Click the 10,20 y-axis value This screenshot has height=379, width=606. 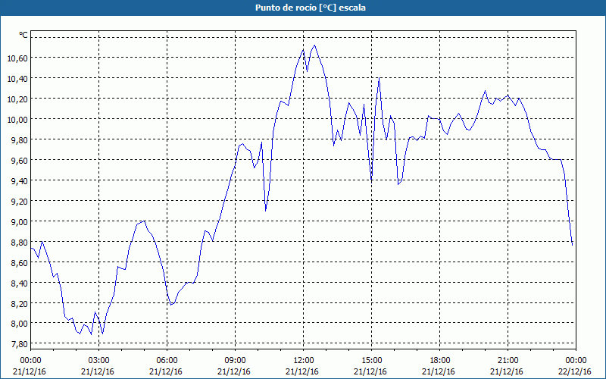[x=17, y=99]
